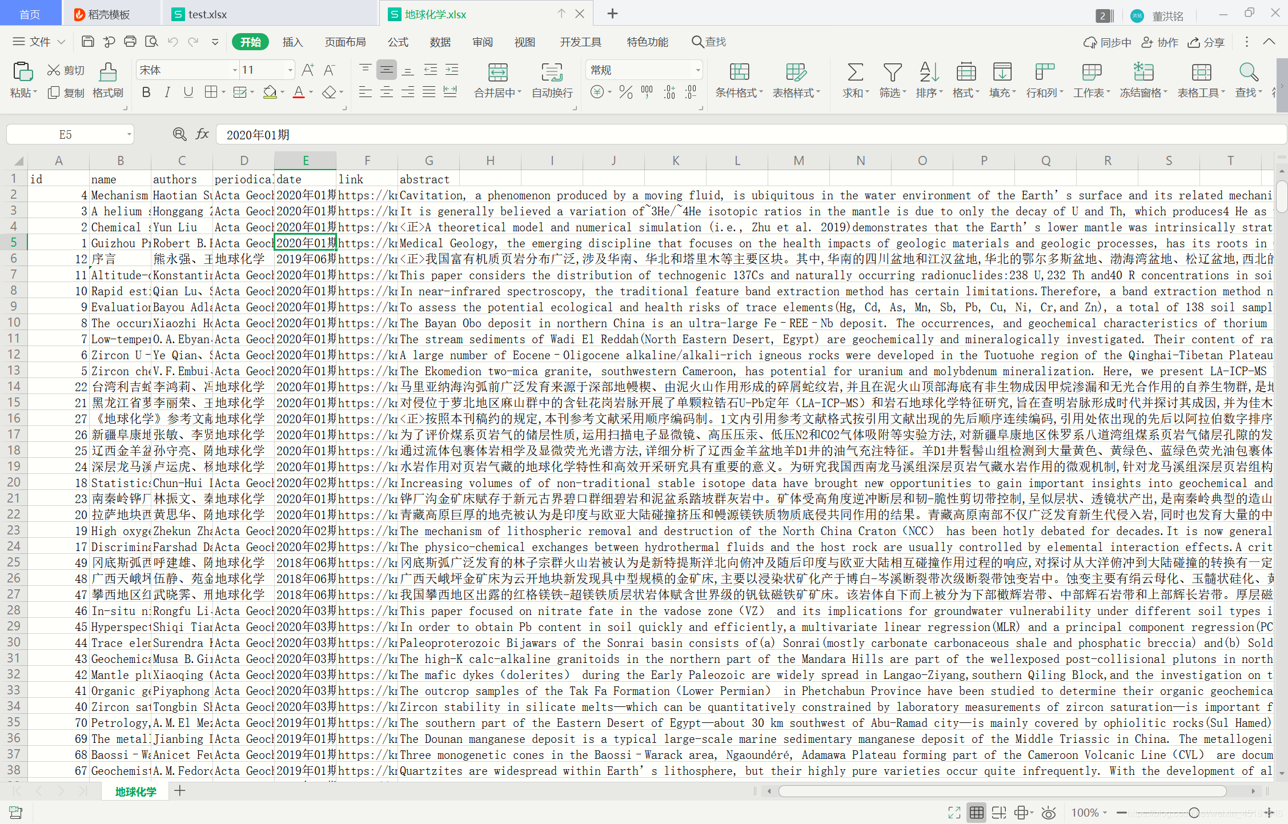This screenshot has height=824, width=1288.
Task: Click the Format Painter (格式刷) icon
Action: pyautogui.click(x=107, y=73)
